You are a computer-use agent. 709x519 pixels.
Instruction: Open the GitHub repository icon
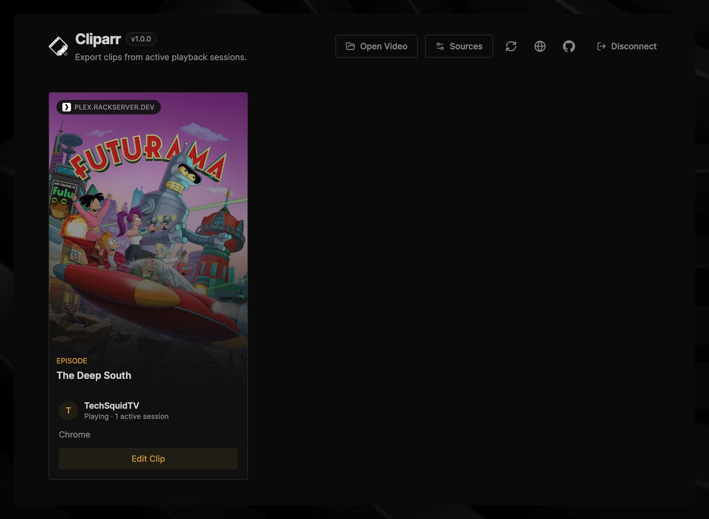[x=569, y=46]
